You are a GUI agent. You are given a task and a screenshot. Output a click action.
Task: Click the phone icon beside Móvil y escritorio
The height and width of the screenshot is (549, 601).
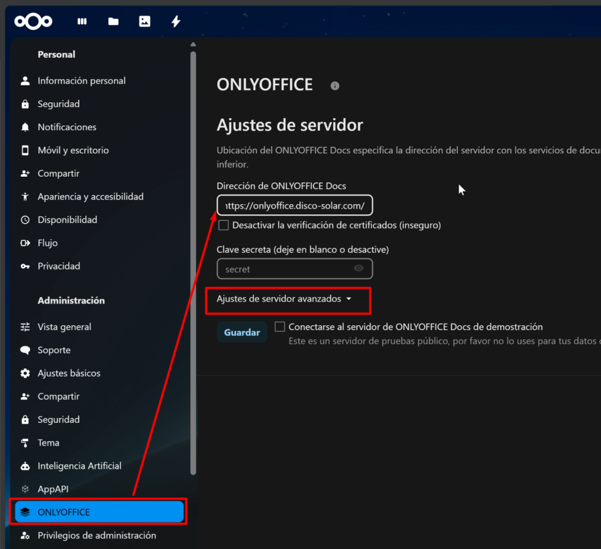click(x=25, y=150)
